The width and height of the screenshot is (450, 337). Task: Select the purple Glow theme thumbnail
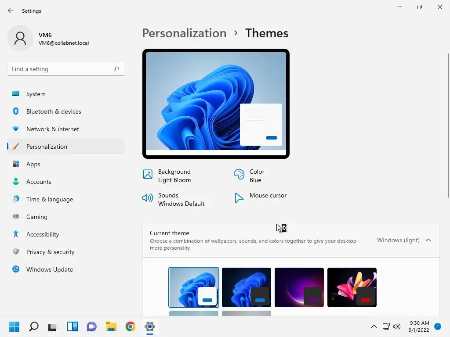click(x=299, y=287)
